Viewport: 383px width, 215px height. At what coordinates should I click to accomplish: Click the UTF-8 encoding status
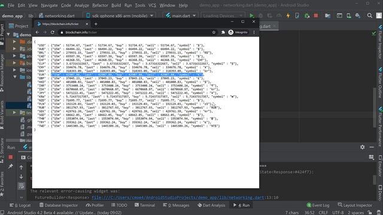tap(338, 213)
